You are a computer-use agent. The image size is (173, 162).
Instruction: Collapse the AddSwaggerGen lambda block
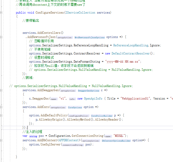[1, 90]
